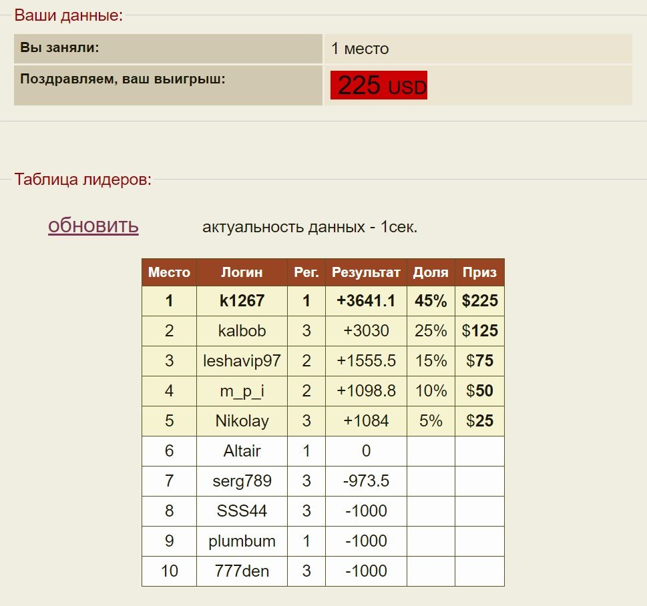Click the +3641.1 result value
The width and height of the screenshot is (647, 606).
(366, 301)
